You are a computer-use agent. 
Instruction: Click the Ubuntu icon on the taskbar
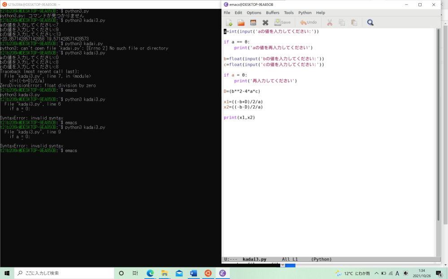tap(208, 273)
